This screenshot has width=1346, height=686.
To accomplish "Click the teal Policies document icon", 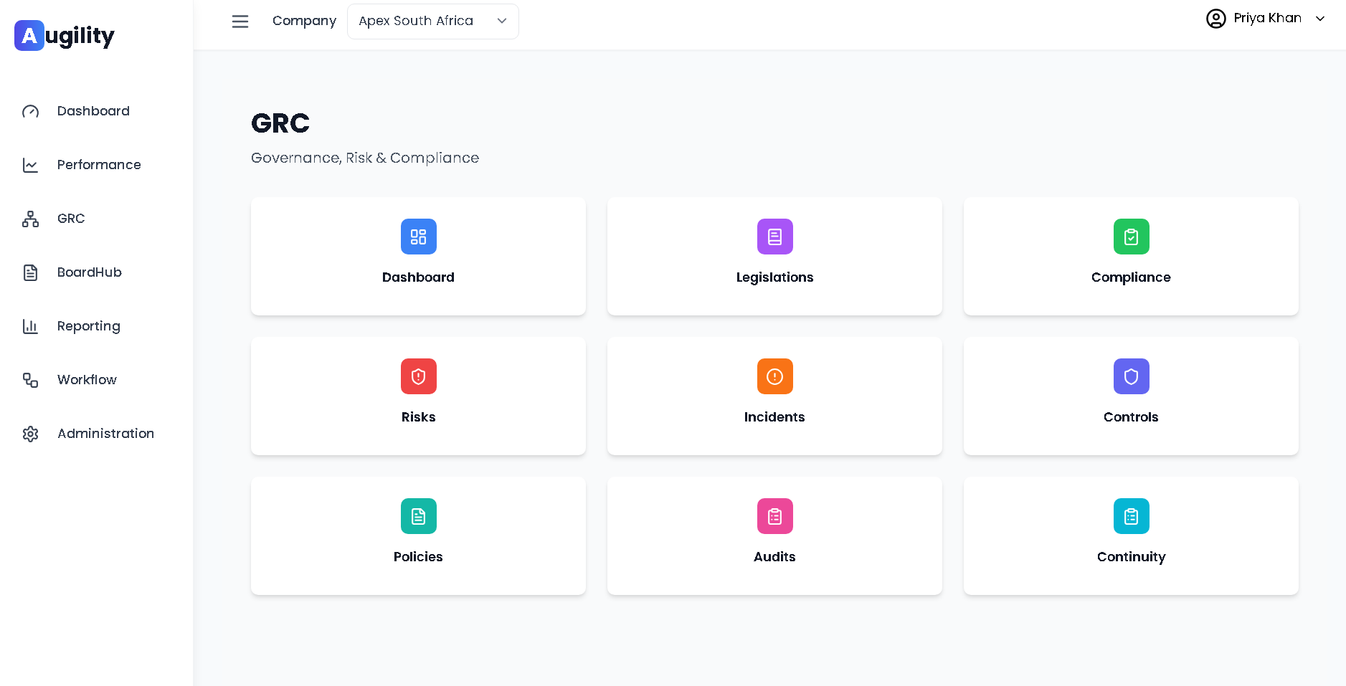I will click(x=418, y=516).
